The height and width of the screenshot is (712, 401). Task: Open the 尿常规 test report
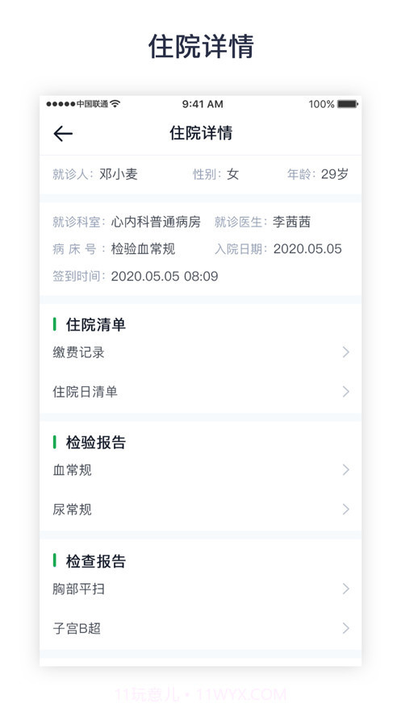(200, 510)
